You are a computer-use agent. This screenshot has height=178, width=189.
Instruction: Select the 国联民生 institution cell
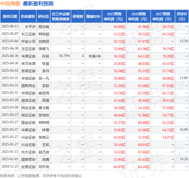pyautogui.click(x=28, y=86)
